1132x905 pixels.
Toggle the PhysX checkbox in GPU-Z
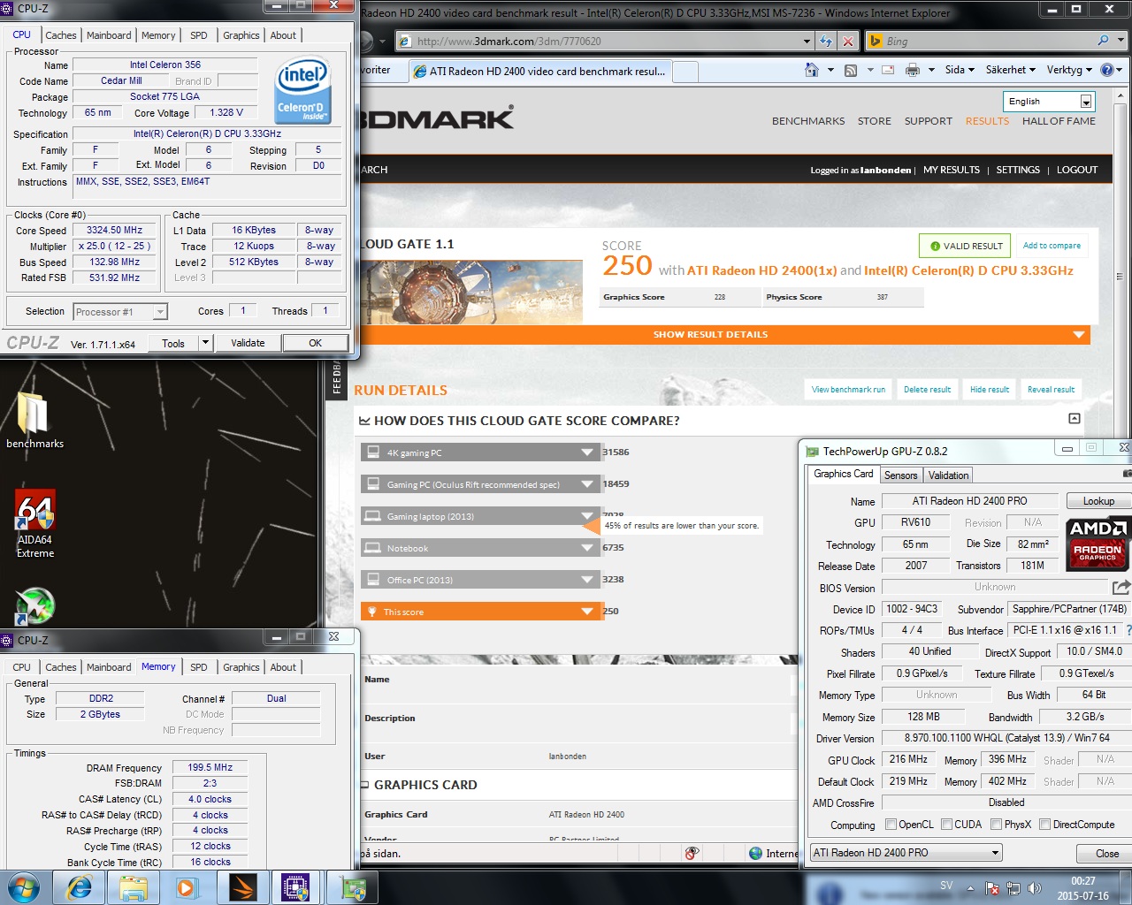pyautogui.click(x=997, y=825)
